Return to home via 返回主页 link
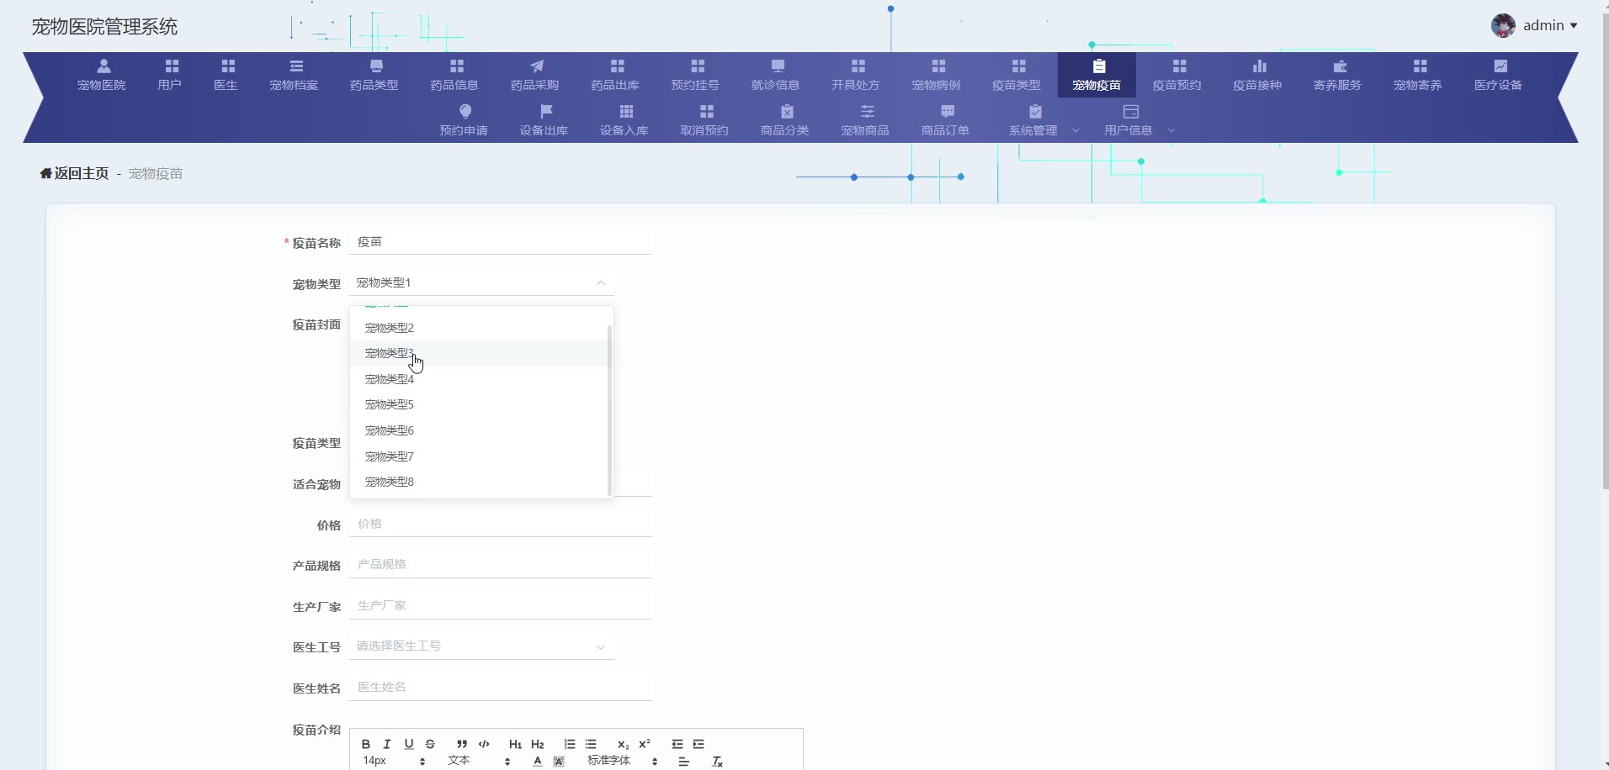 point(82,173)
